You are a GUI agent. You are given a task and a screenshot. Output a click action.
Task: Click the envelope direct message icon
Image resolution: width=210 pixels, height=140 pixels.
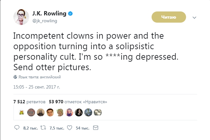(95, 128)
